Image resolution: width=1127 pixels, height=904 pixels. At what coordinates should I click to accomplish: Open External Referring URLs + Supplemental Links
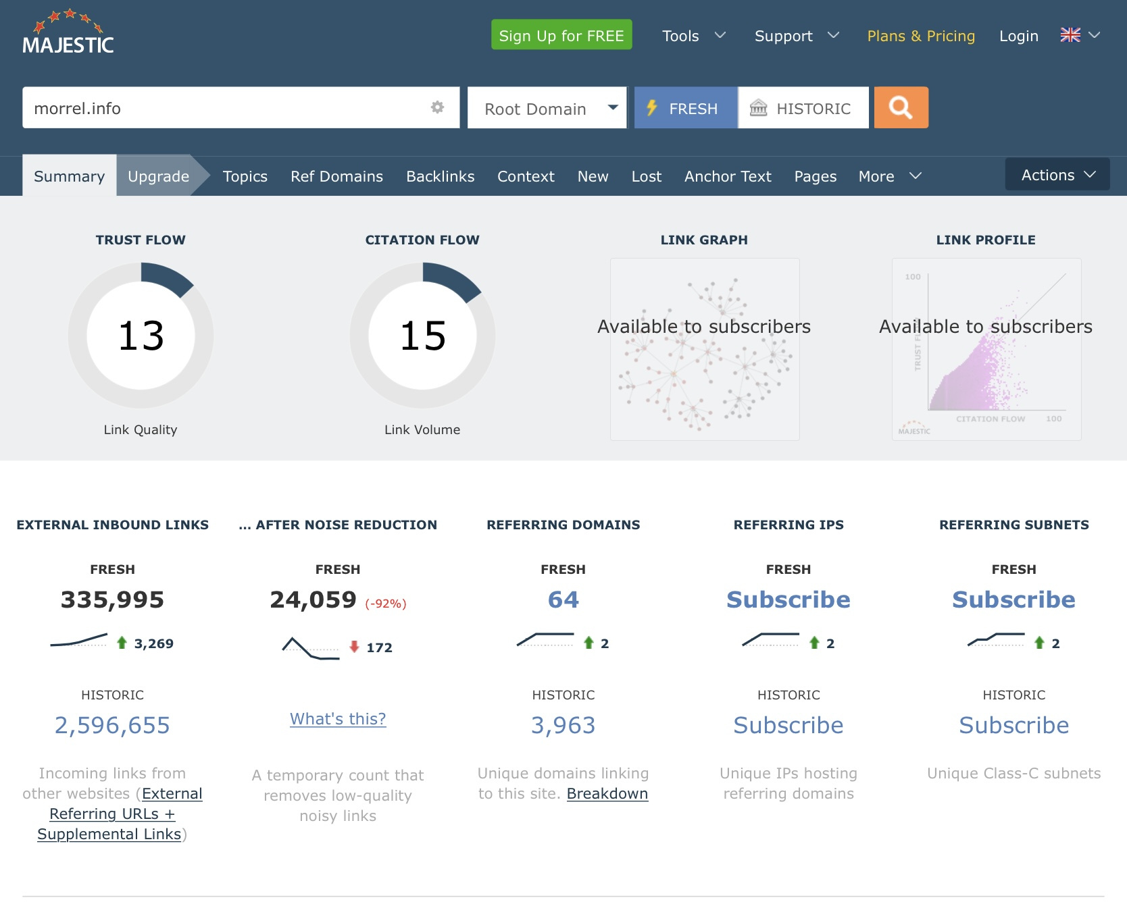[120, 814]
